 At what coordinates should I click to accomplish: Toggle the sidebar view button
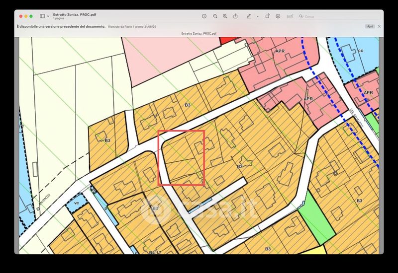coord(42,16)
